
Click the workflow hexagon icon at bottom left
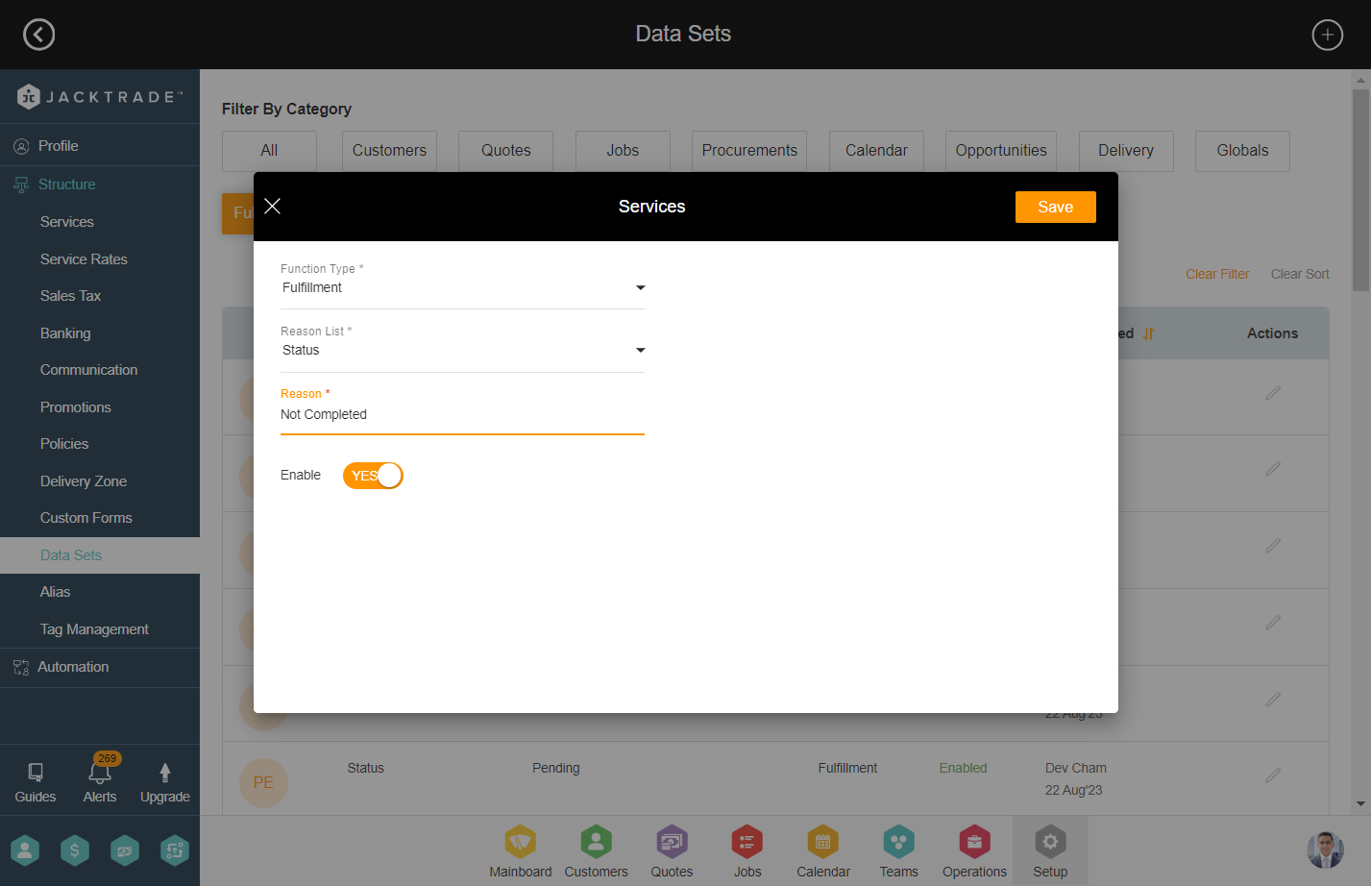[x=175, y=850]
